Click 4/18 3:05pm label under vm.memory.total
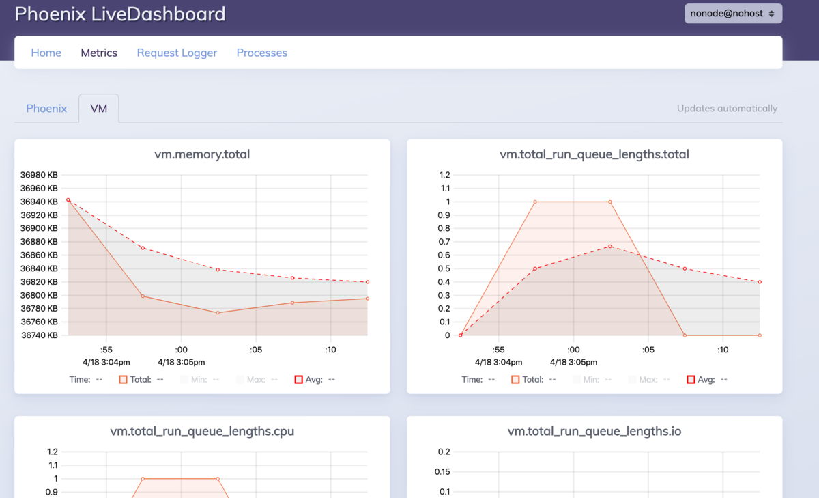Image resolution: width=819 pixels, height=498 pixels. 181,362
